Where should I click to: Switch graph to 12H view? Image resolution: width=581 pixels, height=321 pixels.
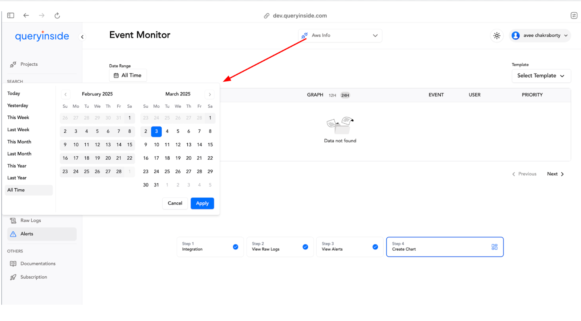[x=332, y=95]
